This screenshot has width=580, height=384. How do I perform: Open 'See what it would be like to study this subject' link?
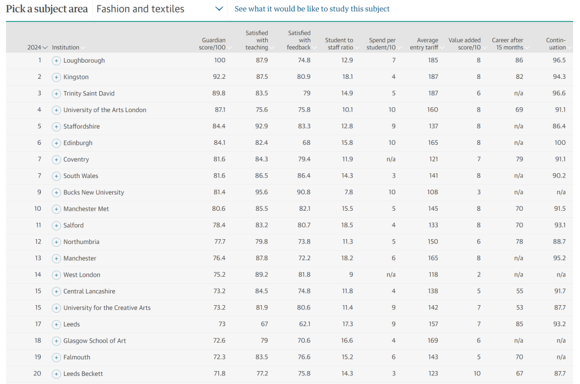click(x=312, y=9)
